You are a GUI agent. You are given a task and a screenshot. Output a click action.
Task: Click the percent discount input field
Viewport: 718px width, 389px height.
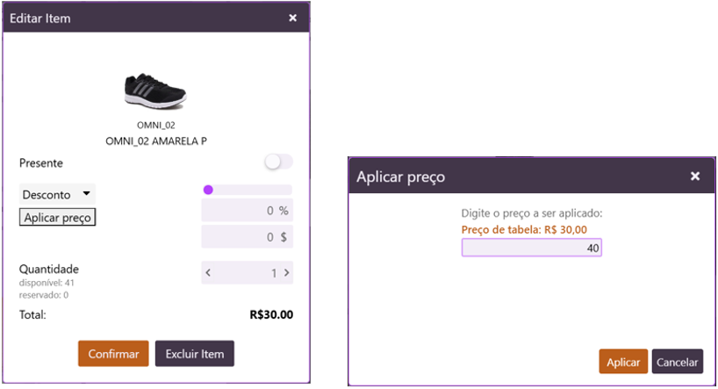pos(247,212)
